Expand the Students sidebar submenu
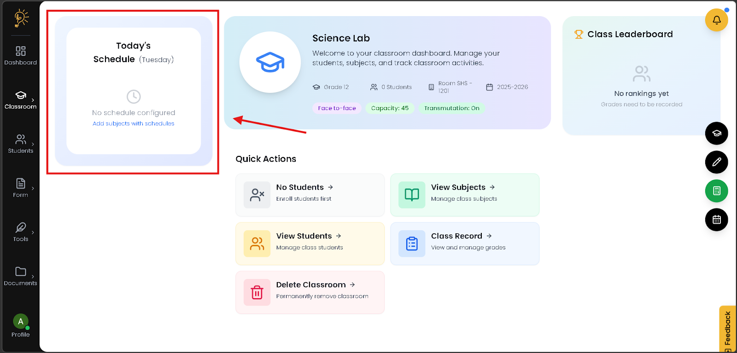Screen dimensions: 737x353 [33, 144]
